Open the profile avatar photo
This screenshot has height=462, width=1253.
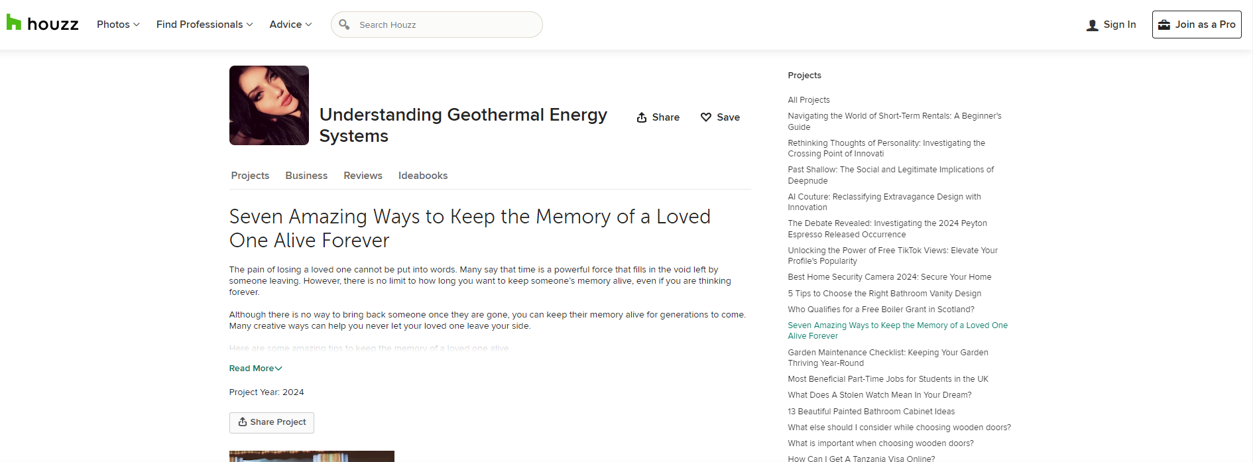click(269, 105)
